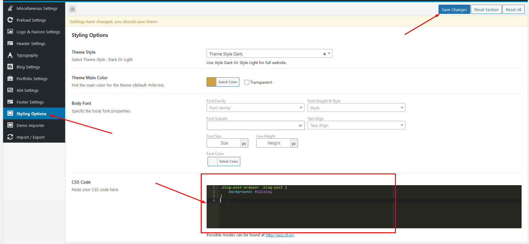Click the expand all sections icon

click(x=72, y=9)
